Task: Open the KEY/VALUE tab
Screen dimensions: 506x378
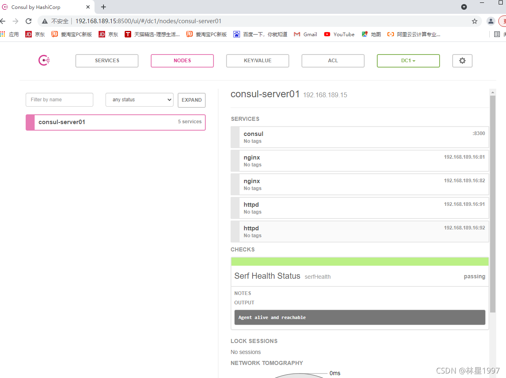Action: 257,61
